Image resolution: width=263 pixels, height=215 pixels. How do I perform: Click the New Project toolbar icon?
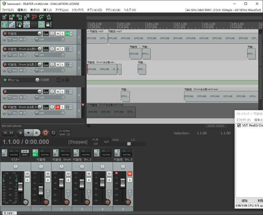click(x=4, y=17)
